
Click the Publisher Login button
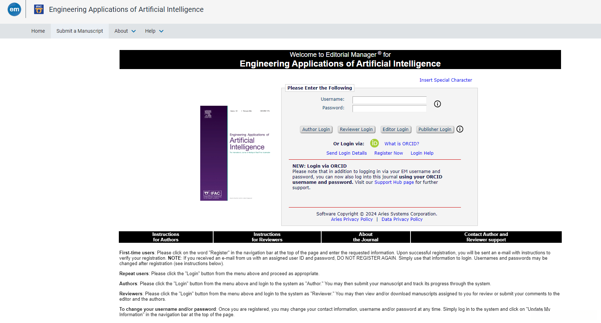pyautogui.click(x=435, y=129)
